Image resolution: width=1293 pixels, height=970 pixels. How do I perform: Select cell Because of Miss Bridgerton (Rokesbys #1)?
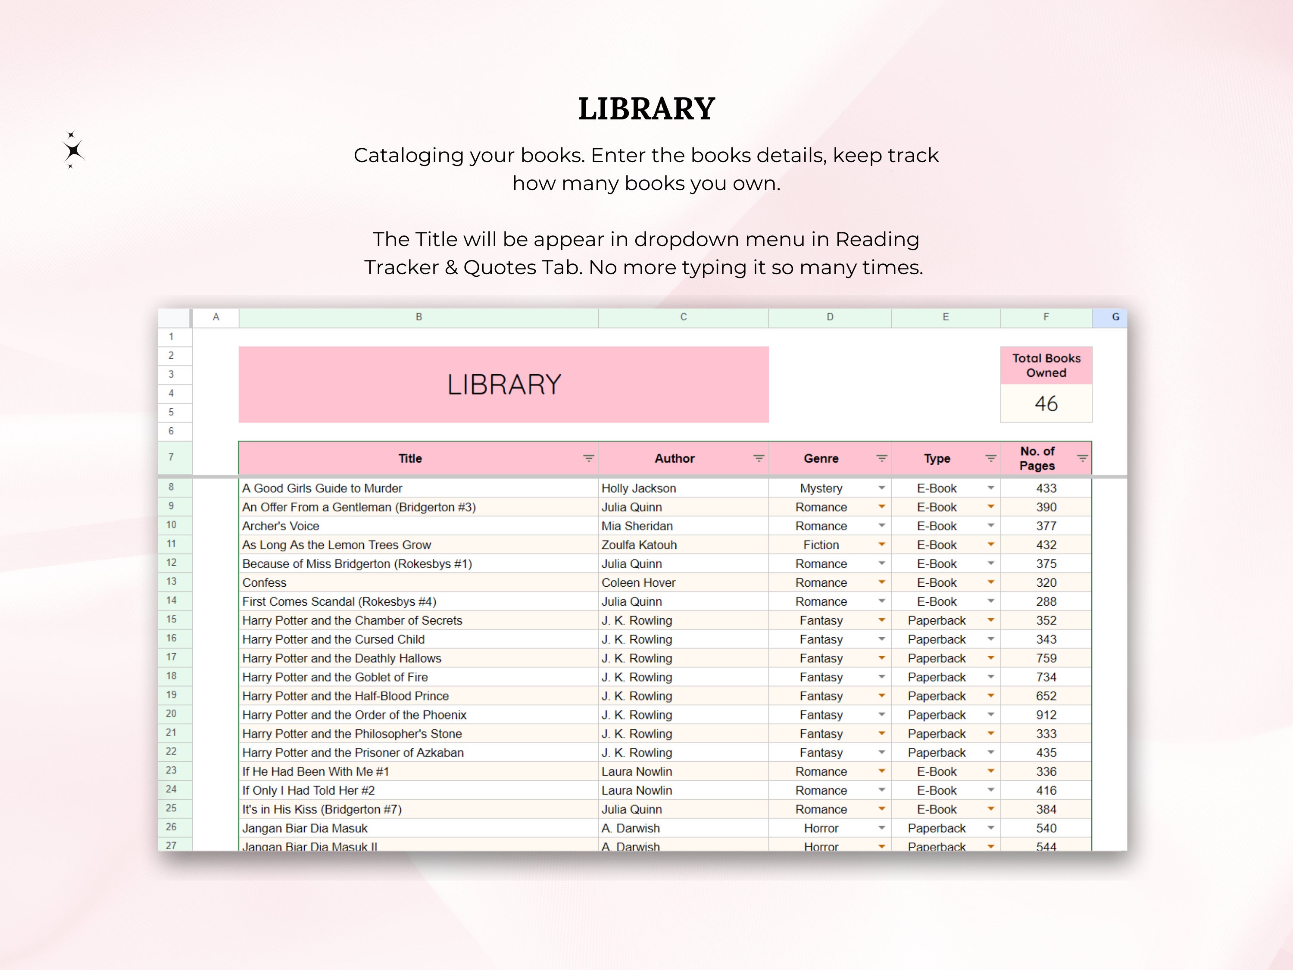[x=419, y=563]
